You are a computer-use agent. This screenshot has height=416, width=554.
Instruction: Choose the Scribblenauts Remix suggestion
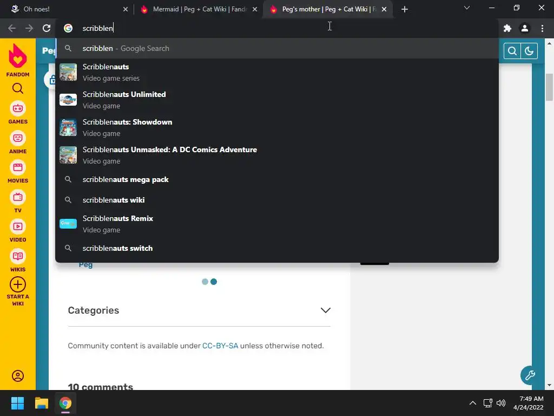277,224
